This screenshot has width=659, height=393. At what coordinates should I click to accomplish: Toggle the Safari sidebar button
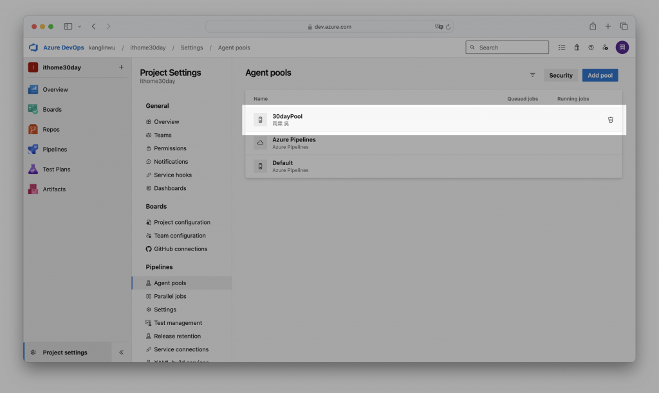68,26
